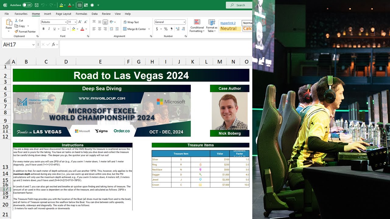Open the Paste options arrow
Screen dimensions: 390x219
click(9, 31)
